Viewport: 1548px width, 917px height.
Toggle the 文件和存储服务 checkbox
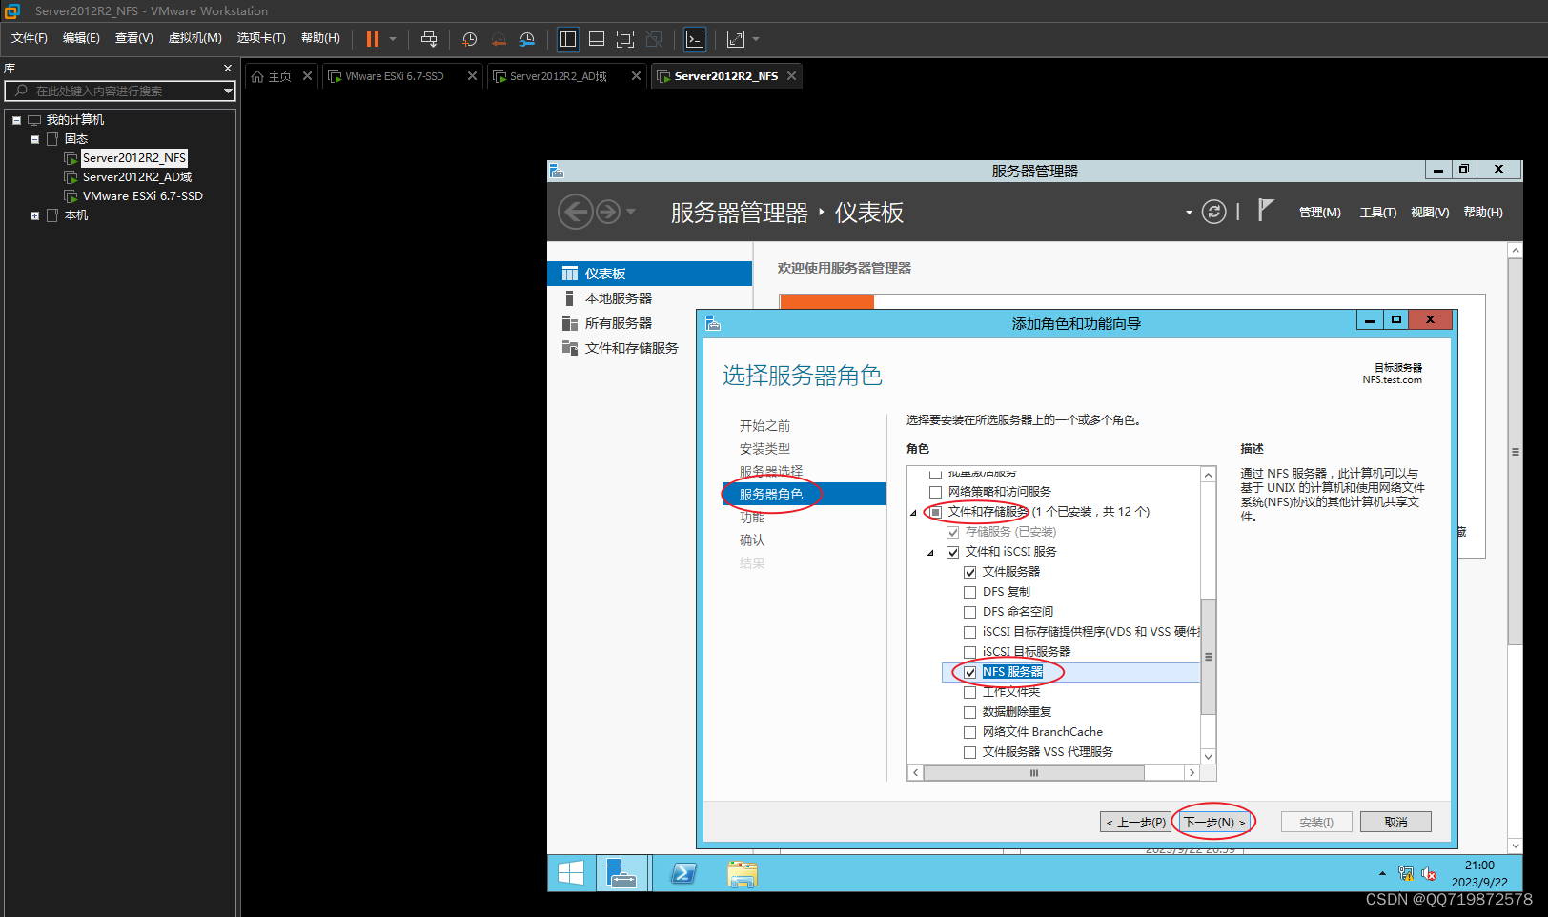tap(935, 512)
